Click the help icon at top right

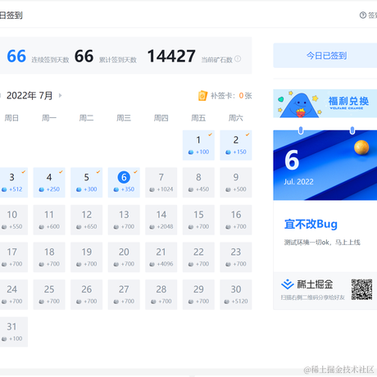pos(363,15)
